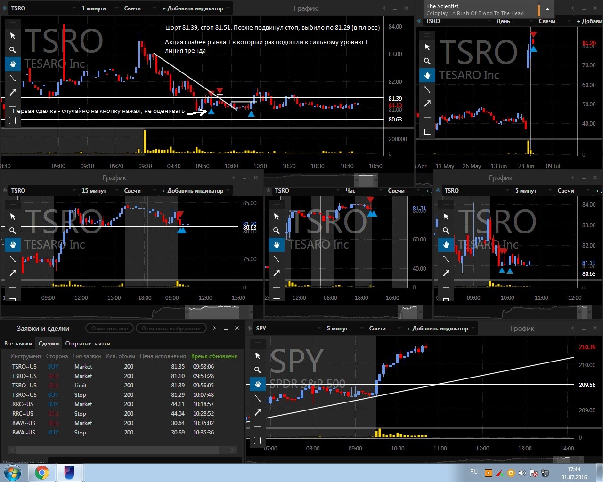Switch to 'Все заявки' tab
This screenshot has height=482, width=603.
coord(18,344)
